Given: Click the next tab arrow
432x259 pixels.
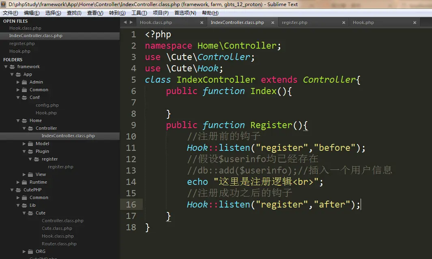Looking at the screenshot, I should coord(131,22).
